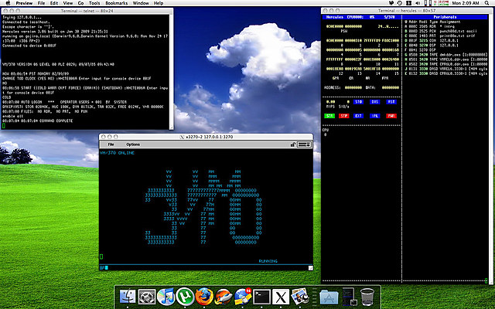
Task: Open the Bookmarks menu in menu bar
Action: (x=117, y=3)
